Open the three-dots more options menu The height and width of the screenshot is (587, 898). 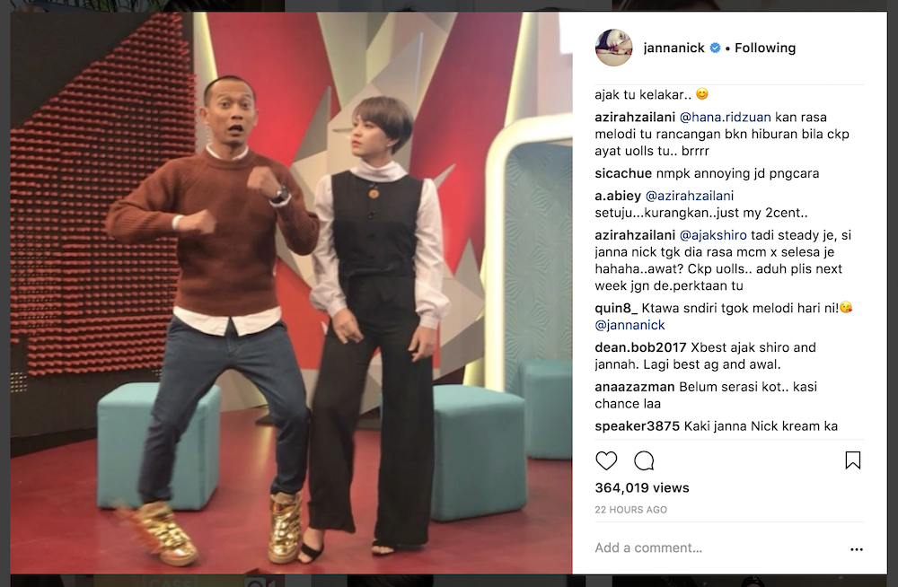(x=856, y=549)
